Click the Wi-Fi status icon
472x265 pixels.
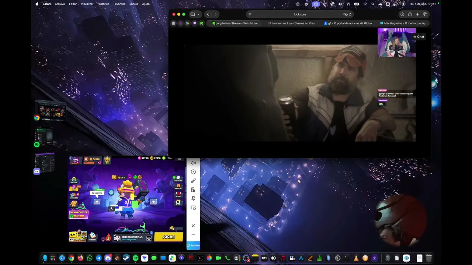(x=365, y=4)
